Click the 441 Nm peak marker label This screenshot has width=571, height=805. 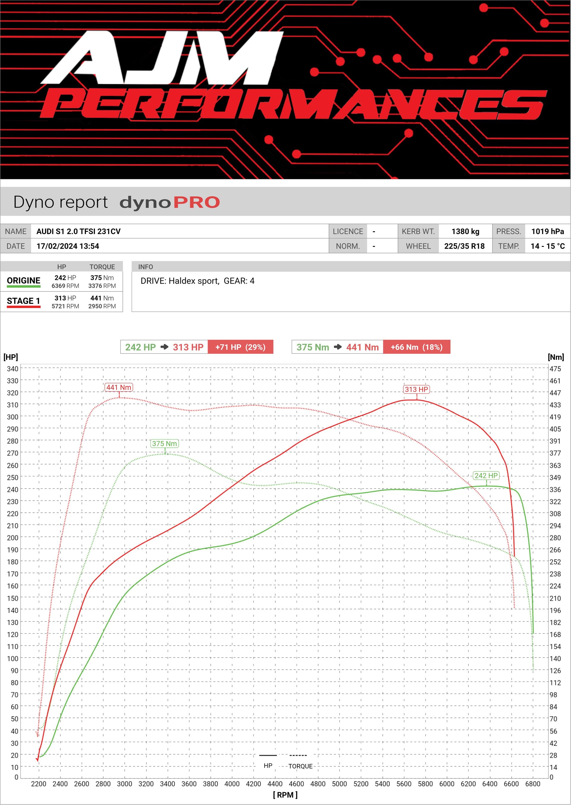point(119,387)
